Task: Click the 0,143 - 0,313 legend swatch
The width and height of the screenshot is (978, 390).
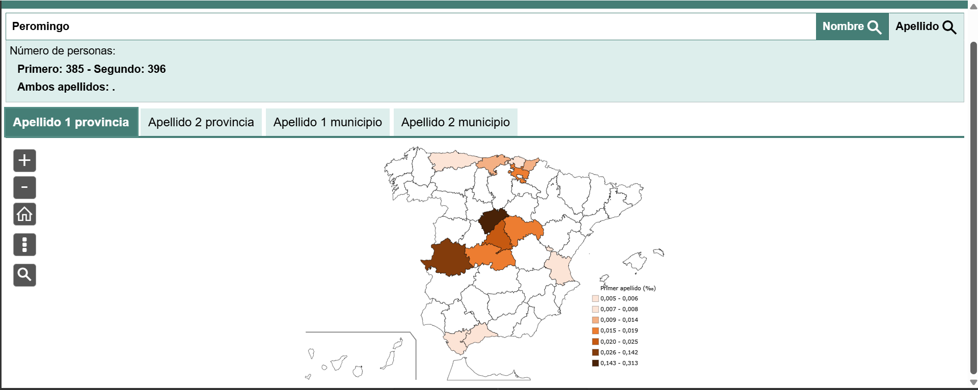Action: pyautogui.click(x=595, y=363)
